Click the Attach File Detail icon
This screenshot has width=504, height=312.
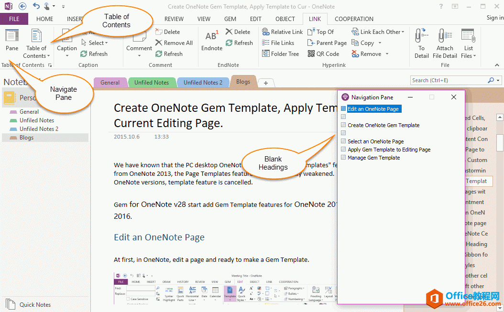click(445, 43)
